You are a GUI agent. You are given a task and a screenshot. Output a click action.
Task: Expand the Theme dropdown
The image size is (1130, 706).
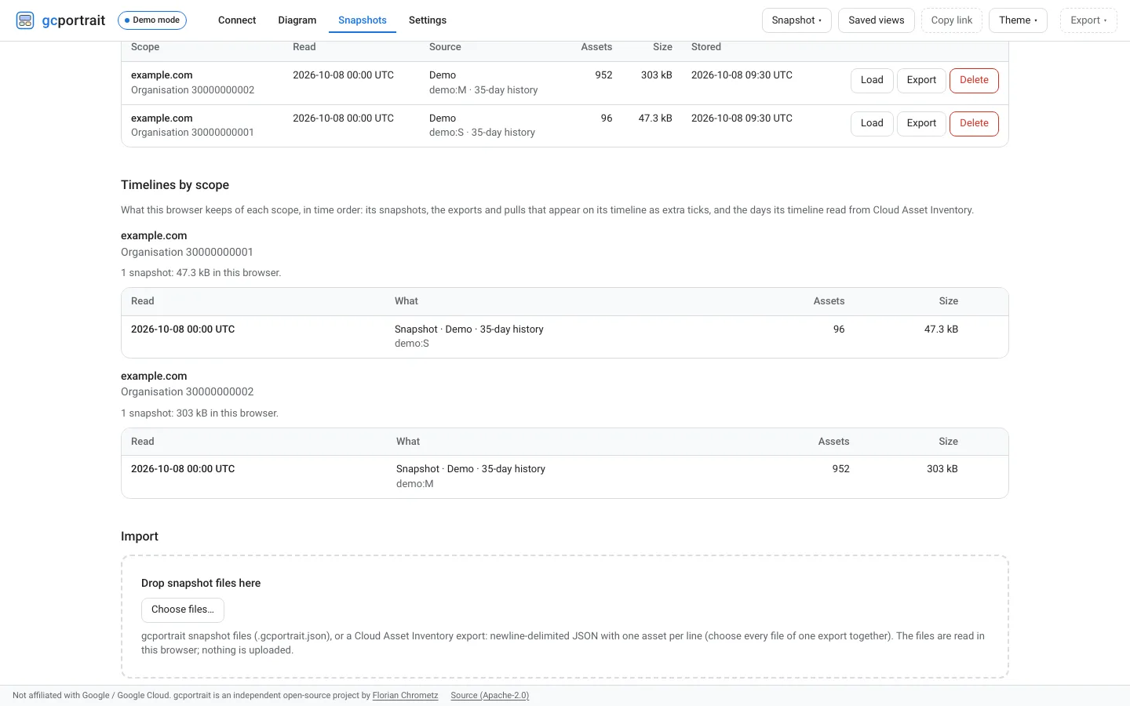[1018, 20]
